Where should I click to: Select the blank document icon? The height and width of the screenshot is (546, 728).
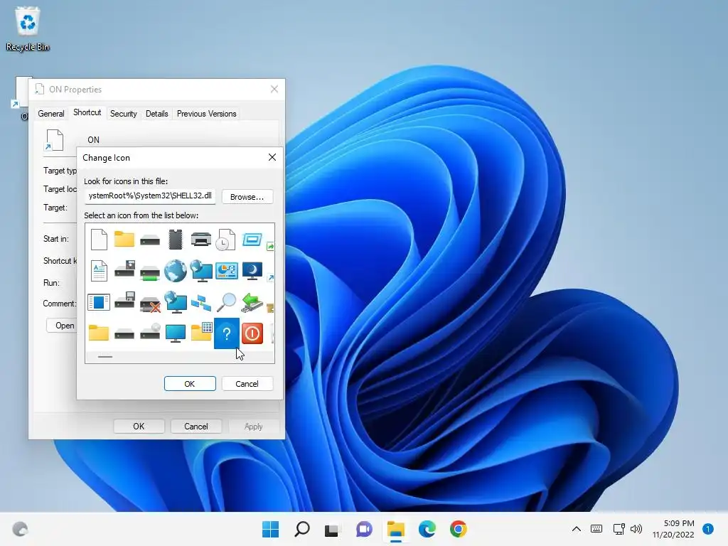[99, 240]
